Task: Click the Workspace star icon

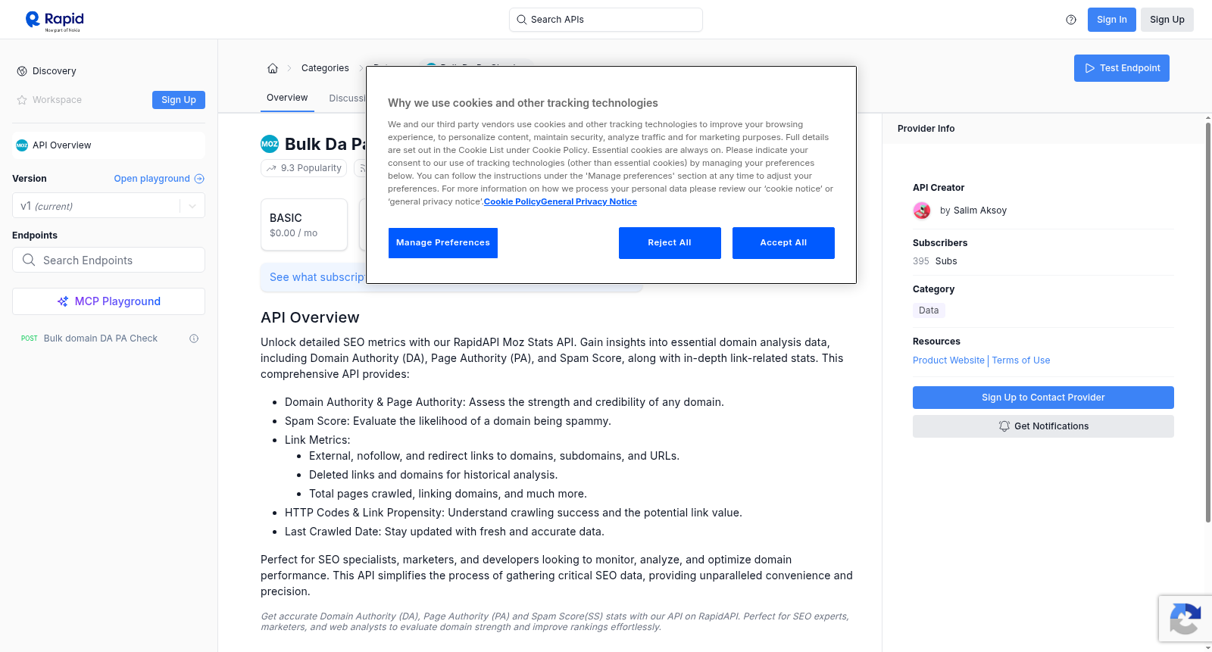Action: 22,100
